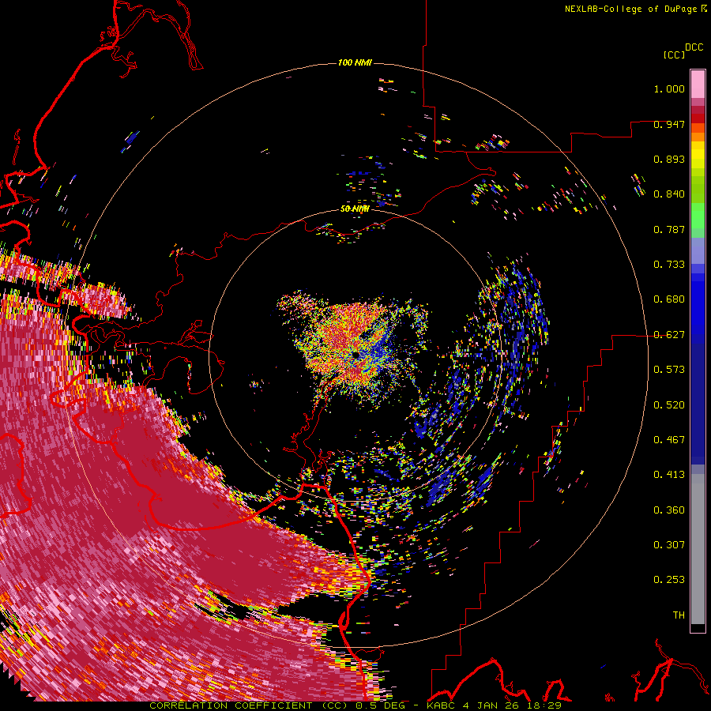Select the 0.787 scale value
Viewport: 711px width, 711px height.
[x=669, y=229]
